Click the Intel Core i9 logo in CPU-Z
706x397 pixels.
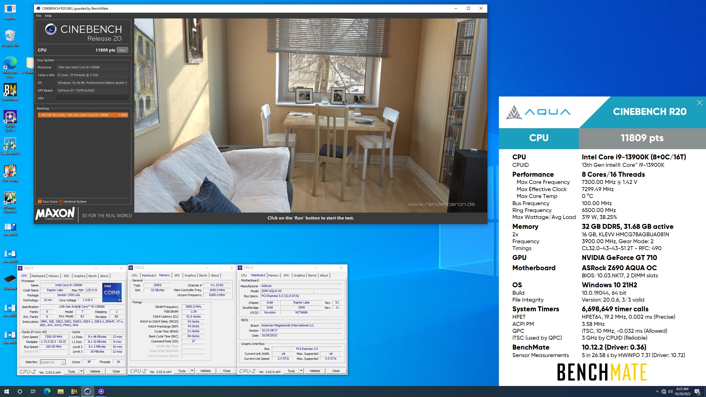[x=112, y=293]
